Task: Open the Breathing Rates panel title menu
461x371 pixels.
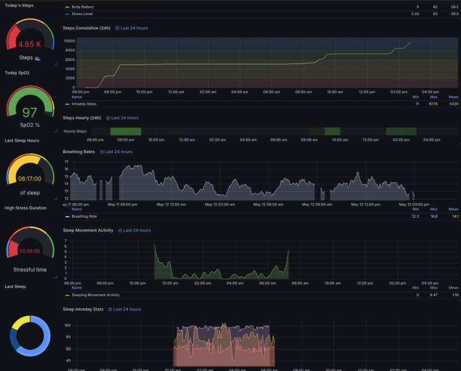Action: pos(80,152)
